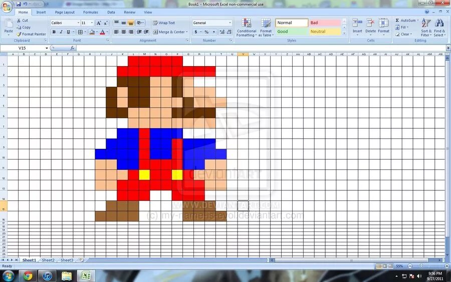Increase font size with Grow Font icon
Screen dimensions: 451x282
click(x=99, y=23)
